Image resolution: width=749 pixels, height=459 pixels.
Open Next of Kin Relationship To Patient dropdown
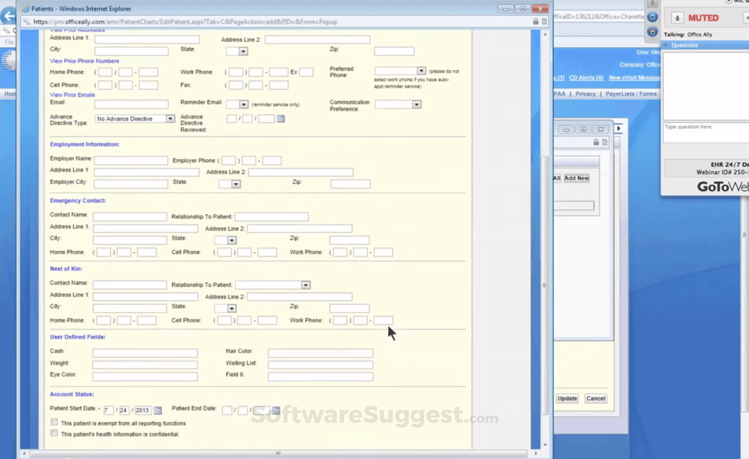pos(306,285)
